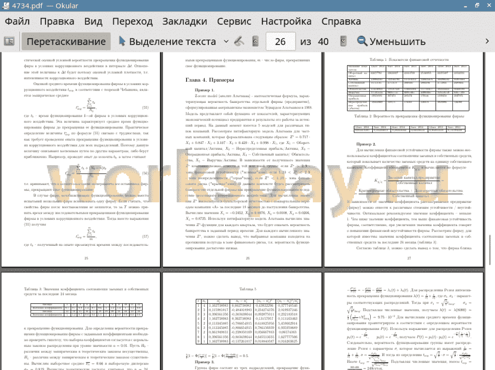Open the Настройка menu
The height and width of the screenshot is (370, 495).
(x=286, y=21)
